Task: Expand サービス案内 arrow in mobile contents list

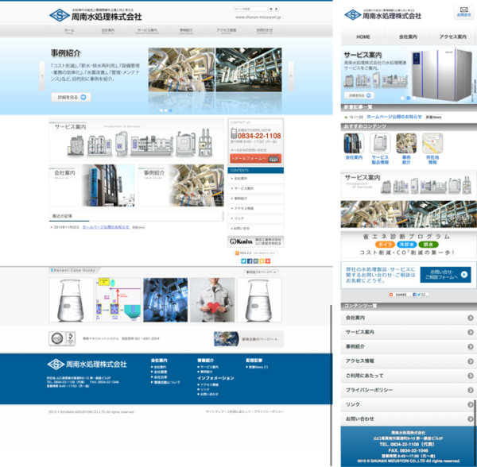Action: [x=471, y=332]
